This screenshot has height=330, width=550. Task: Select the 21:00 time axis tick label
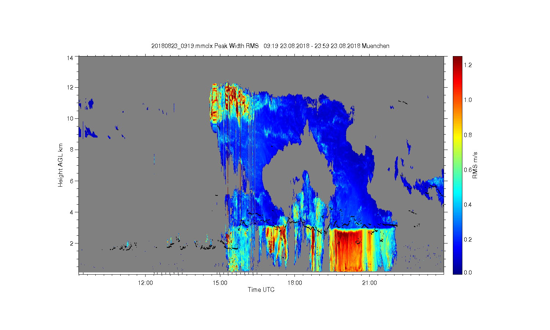(370, 283)
